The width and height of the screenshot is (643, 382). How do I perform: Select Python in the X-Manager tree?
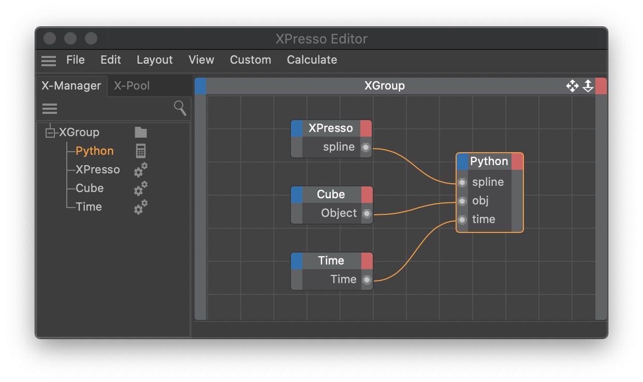95,151
